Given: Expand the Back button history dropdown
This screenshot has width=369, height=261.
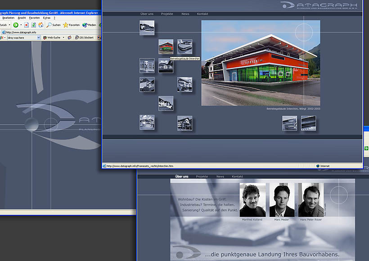Looking at the screenshot, I should (9, 25).
